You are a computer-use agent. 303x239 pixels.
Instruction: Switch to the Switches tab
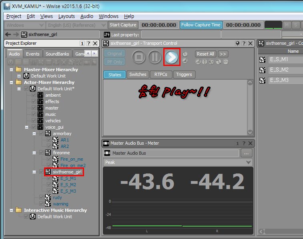click(138, 74)
